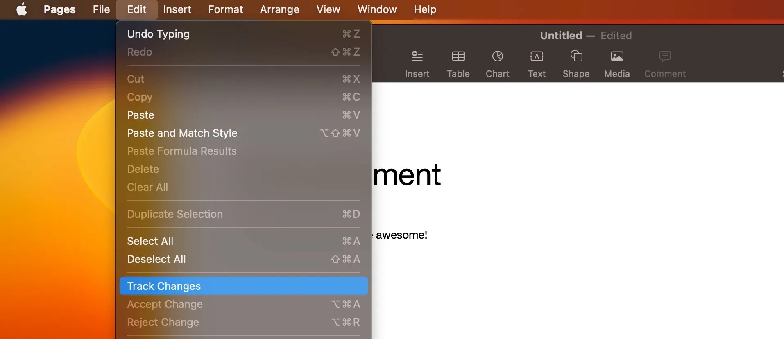784x339 pixels.
Task: Select Copy from Edit menu
Action: (x=244, y=97)
